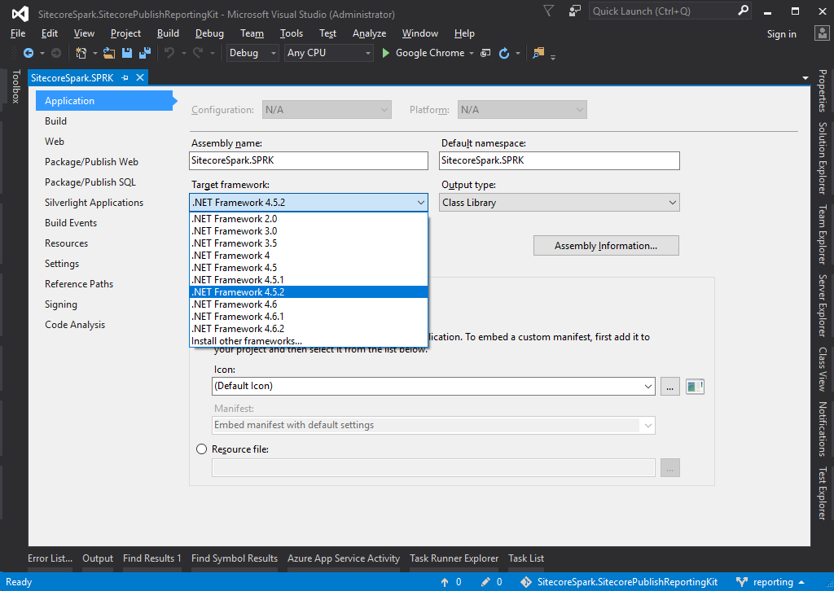Switch to the Package/Publish Web tab
Image resolution: width=834 pixels, height=591 pixels.
click(91, 162)
